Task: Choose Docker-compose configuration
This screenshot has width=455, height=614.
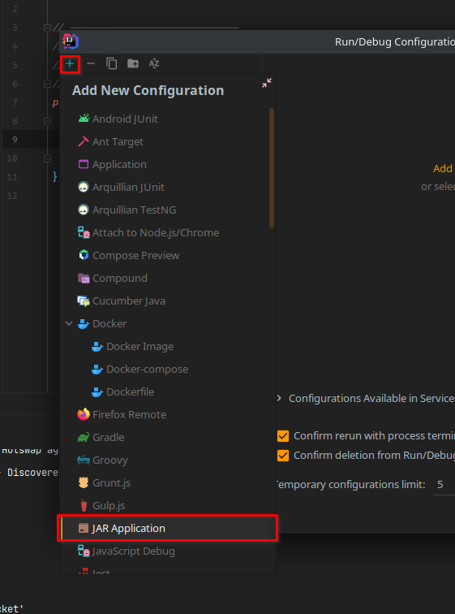Action: pos(168,369)
